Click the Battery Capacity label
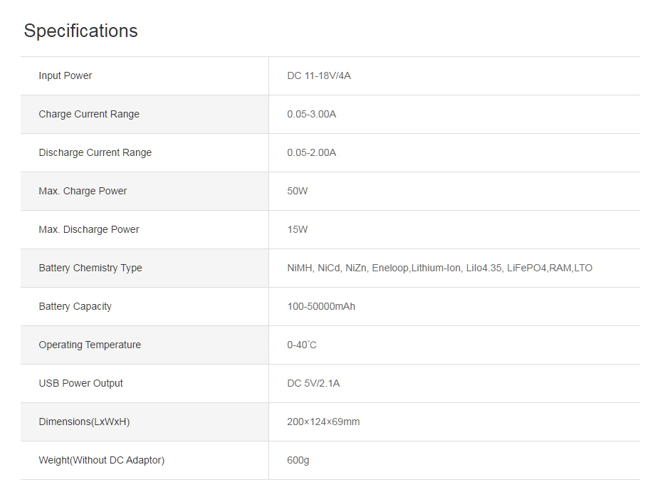 (x=75, y=307)
